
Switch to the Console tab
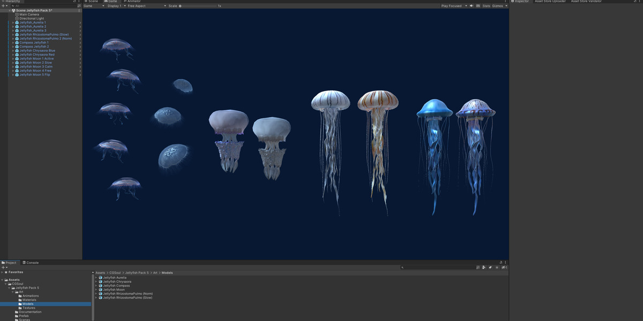pos(31,263)
